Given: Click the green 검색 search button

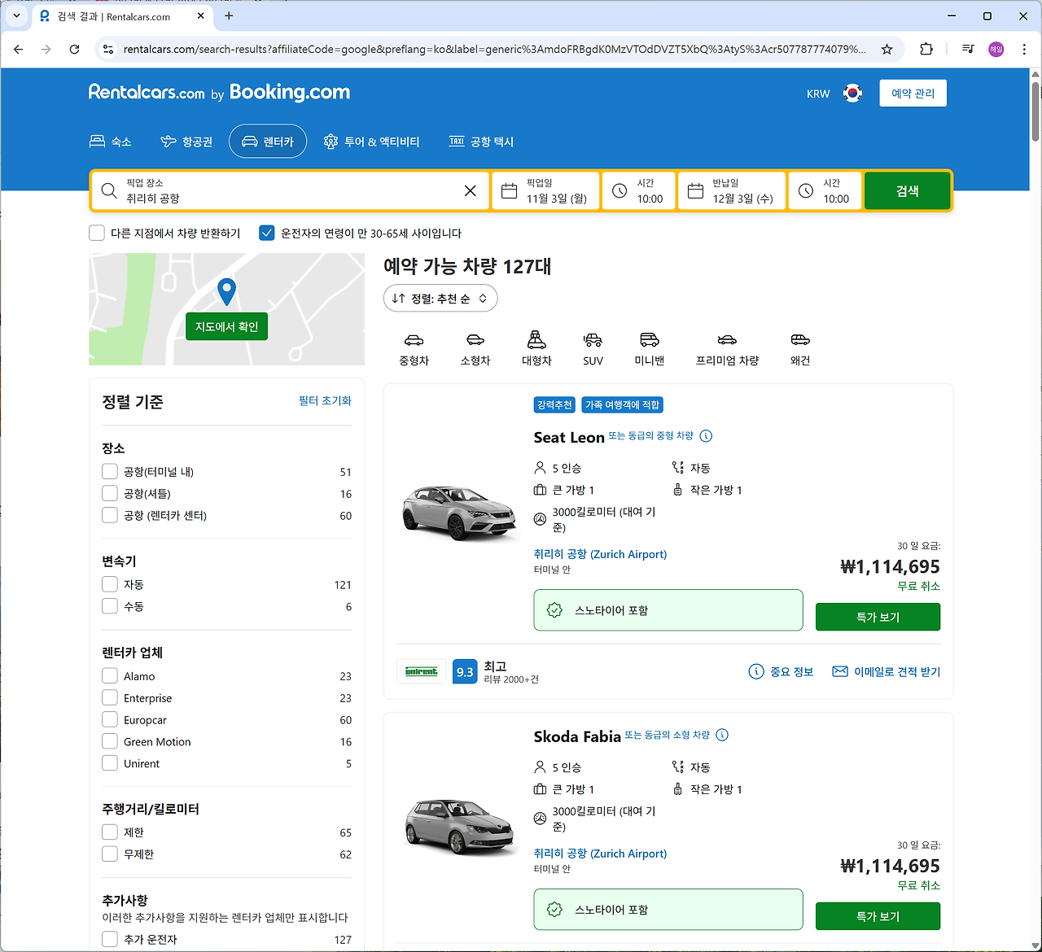Looking at the screenshot, I should click(x=908, y=190).
